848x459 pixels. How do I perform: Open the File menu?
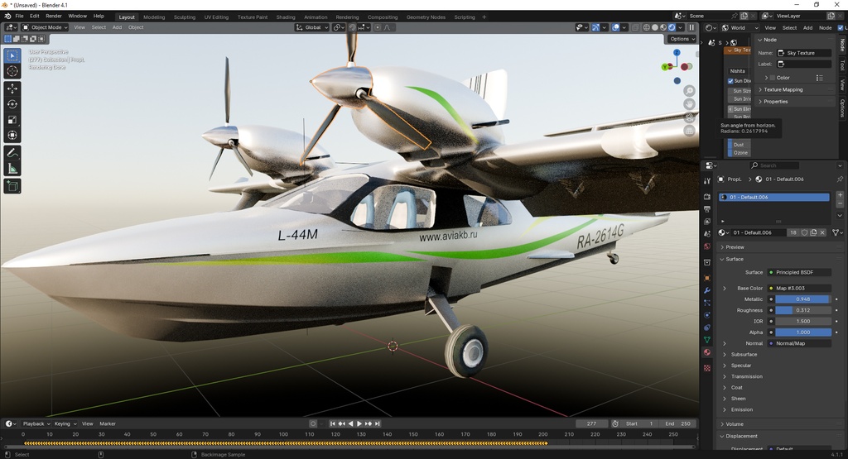20,17
